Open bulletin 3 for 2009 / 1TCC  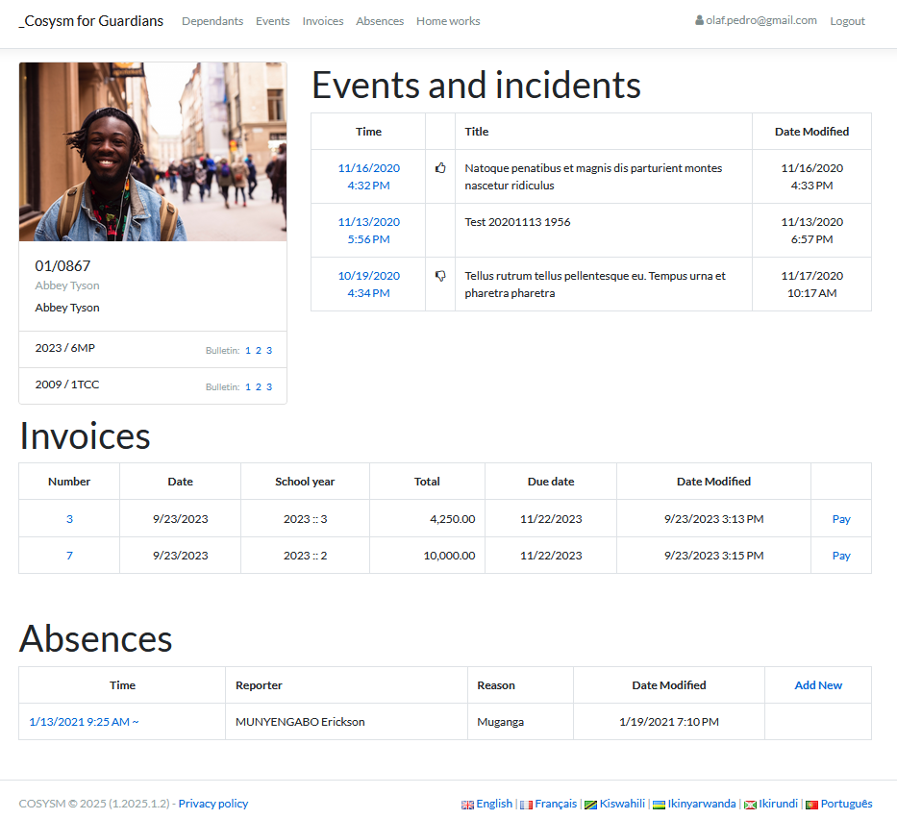click(x=269, y=387)
